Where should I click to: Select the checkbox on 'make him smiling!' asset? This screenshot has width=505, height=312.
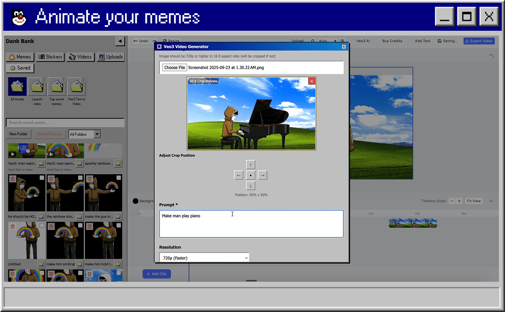pyautogui.click(x=80, y=226)
